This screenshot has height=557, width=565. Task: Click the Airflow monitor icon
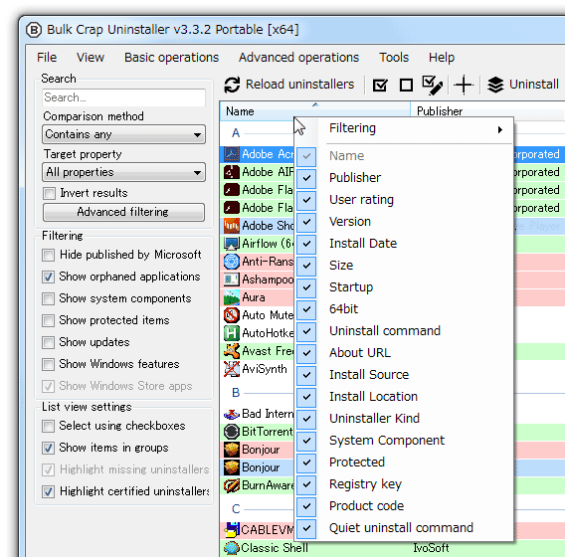coord(232,244)
